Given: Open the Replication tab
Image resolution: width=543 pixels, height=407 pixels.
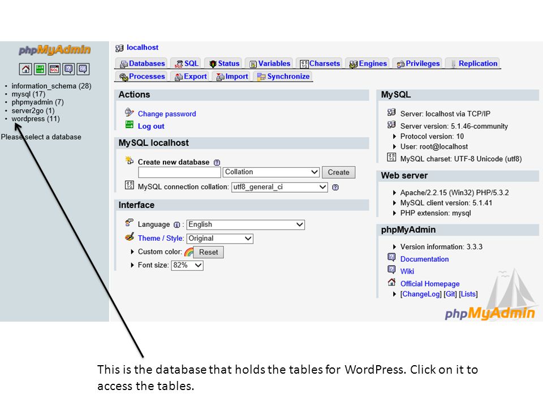Looking at the screenshot, I should click(474, 64).
